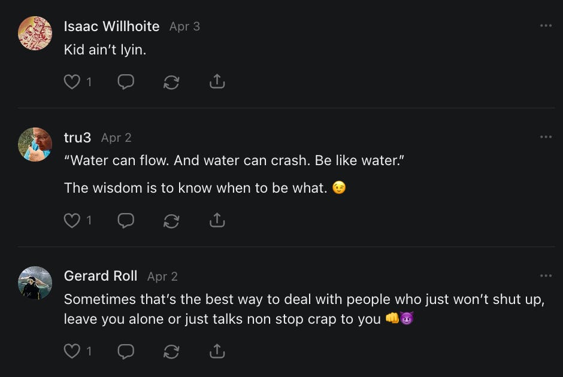563x377 pixels.
Task: Restack Isaac Willhoite's comment
Action: [x=171, y=82]
